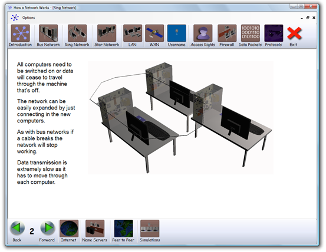The height and width of the screenshot is (252, 326).
Task: Minimize the inner child window
Action: point(302,18)
